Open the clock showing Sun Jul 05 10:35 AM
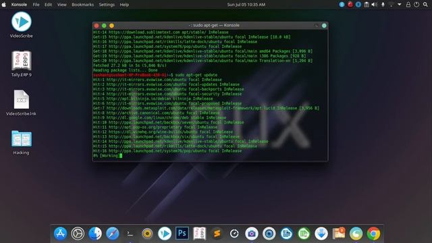The width and height of the screenshot is (432, 243). tap(246, 5)
